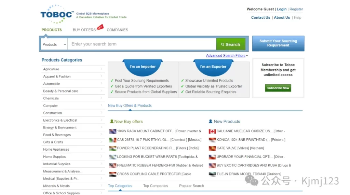
Task: Click flag icon beside 10KW Rack Mount Cabinet offer
Action: click(112, 131)
